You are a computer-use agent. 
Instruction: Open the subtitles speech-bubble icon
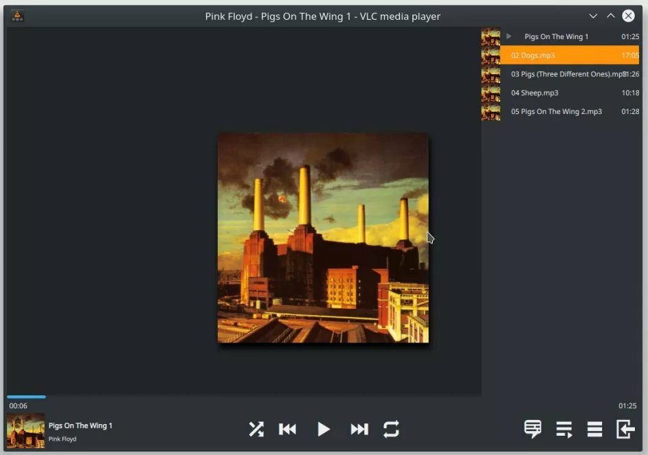click(x=533, y=429)
